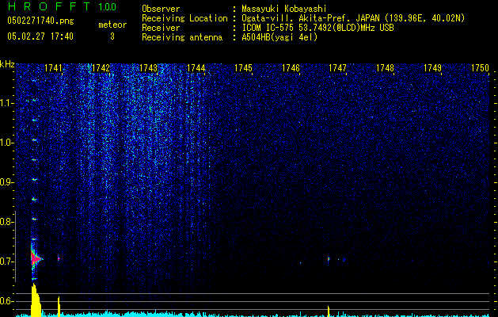The image size is (498, 317).
Task: Click the 1742 time marker
Action: point(101,67)
